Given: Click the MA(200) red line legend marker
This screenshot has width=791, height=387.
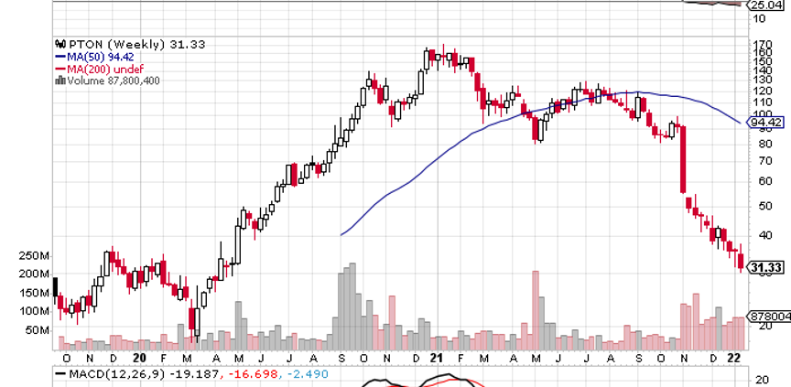Looking at the screenshot, I should (x=60, y=68).
